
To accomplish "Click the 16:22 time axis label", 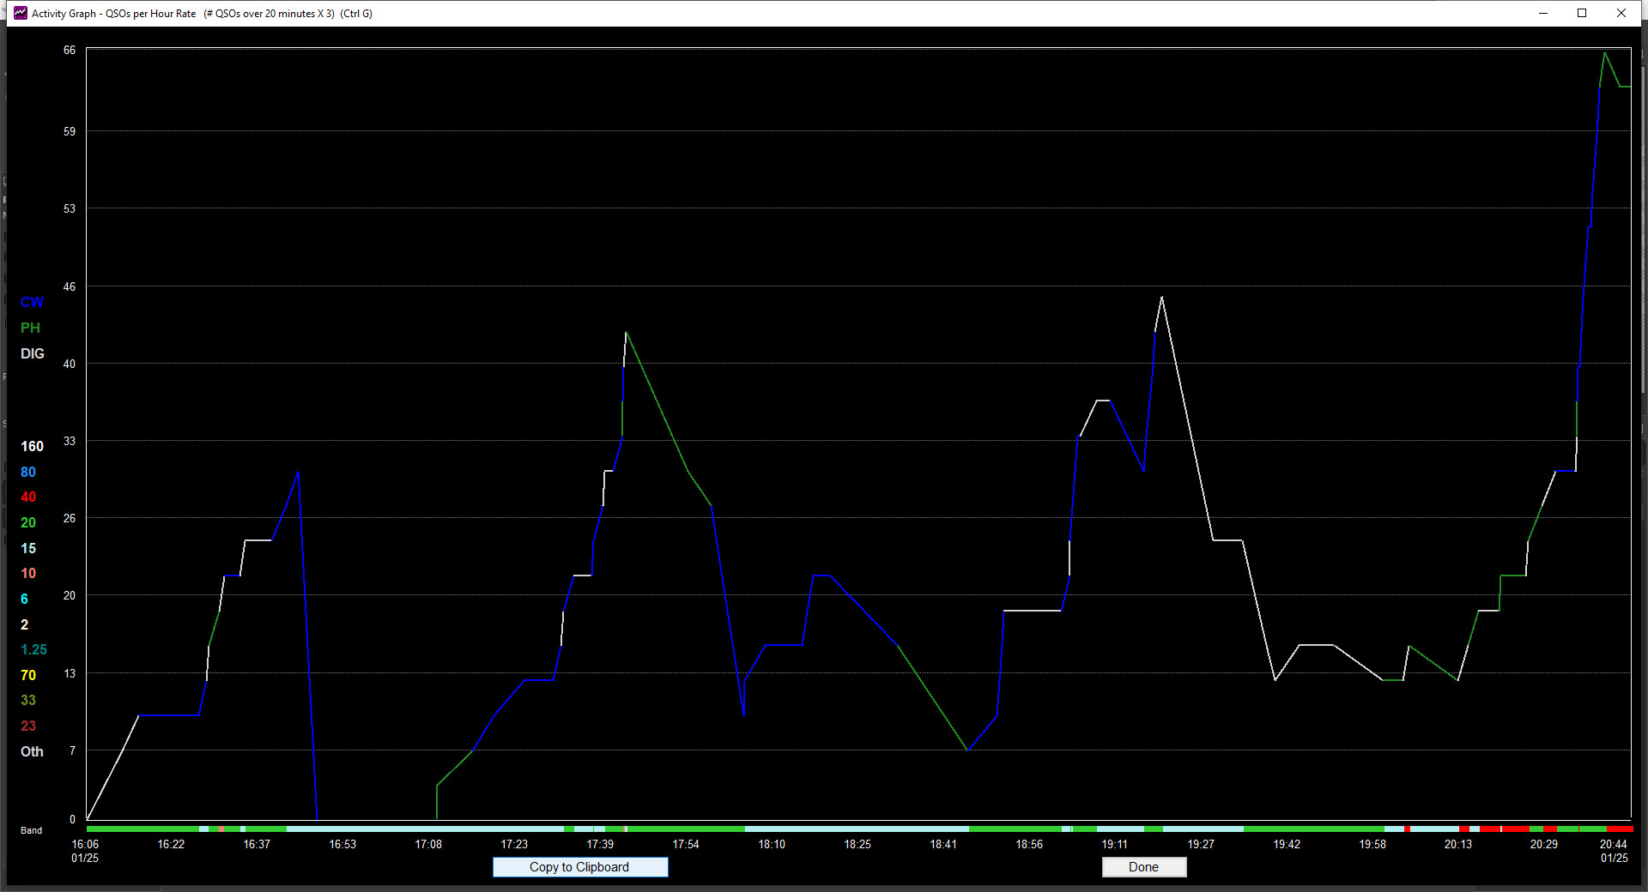I will point(171,844).
